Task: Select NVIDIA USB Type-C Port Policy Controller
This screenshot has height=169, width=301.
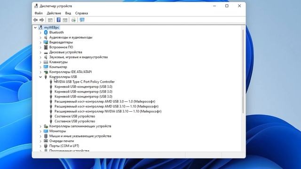Action: click(85, 82)
